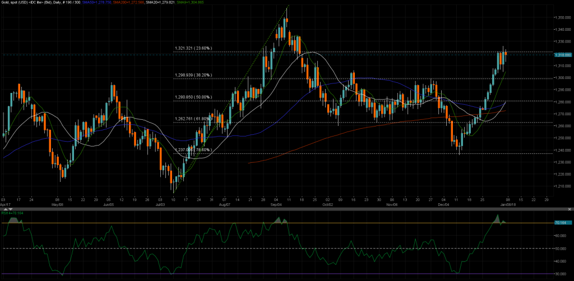Click the Dec/04 date axis label
This screenshot has height=281, width=574.
(x=443, y=205)
